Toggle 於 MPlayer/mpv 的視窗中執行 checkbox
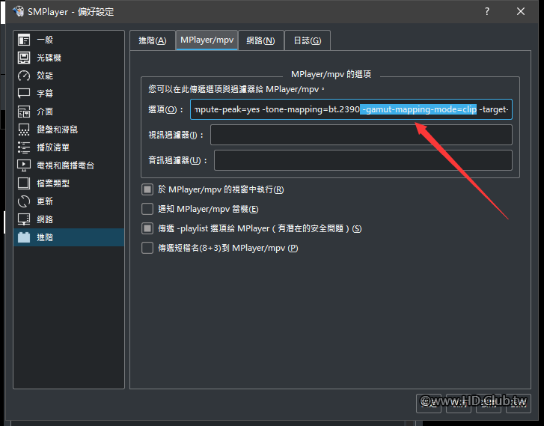The width and height of the screenshot is (544, 426). pos(147,189)
